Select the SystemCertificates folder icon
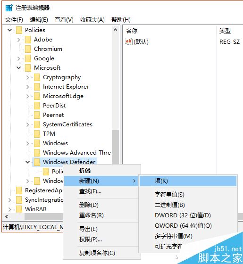243x264 pixels. [x=37, y=124]
